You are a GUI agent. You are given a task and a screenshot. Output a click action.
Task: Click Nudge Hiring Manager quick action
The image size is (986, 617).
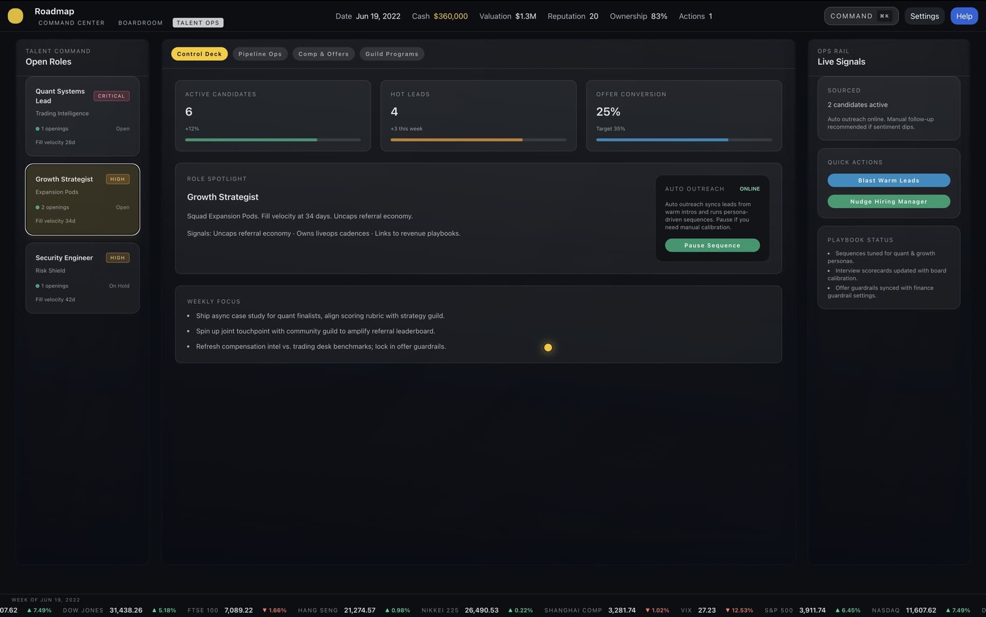(x=888, y=201)
